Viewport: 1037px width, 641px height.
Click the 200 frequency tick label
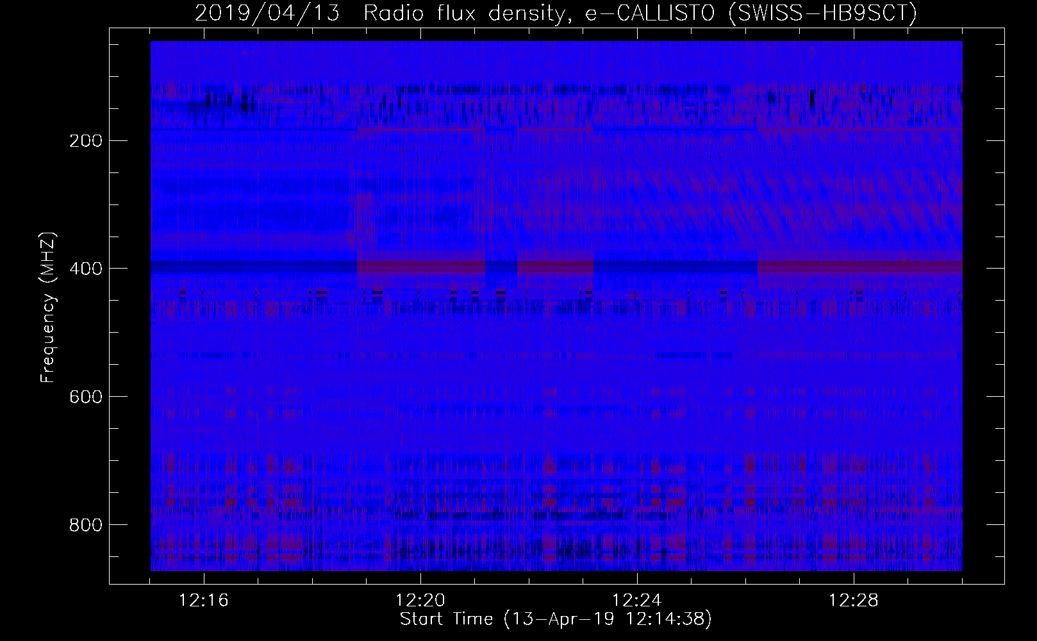[85, 140]
